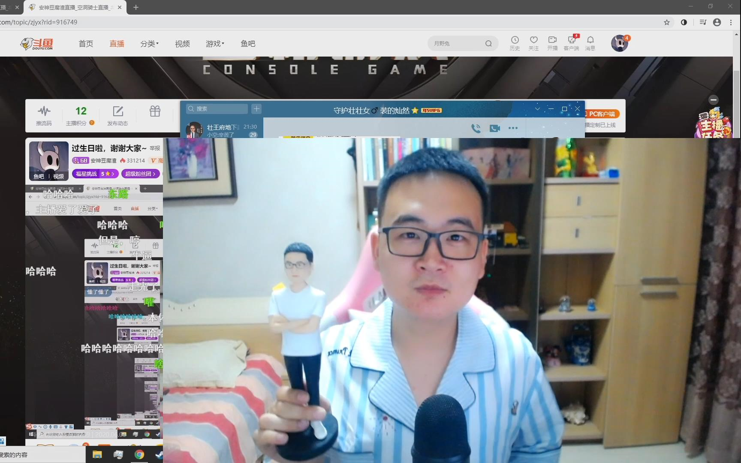Open the Chrome profile icon

click(x=717, y=22)
